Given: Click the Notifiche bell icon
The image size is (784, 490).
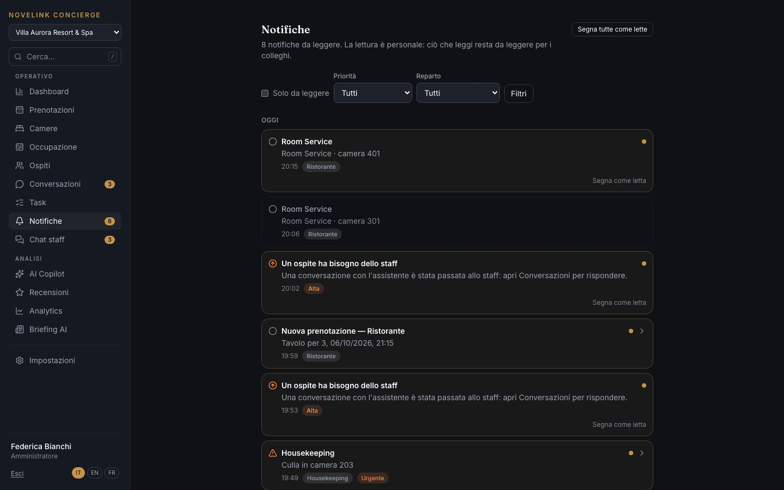Looking at the screenshot, I should tap(20, 221).
